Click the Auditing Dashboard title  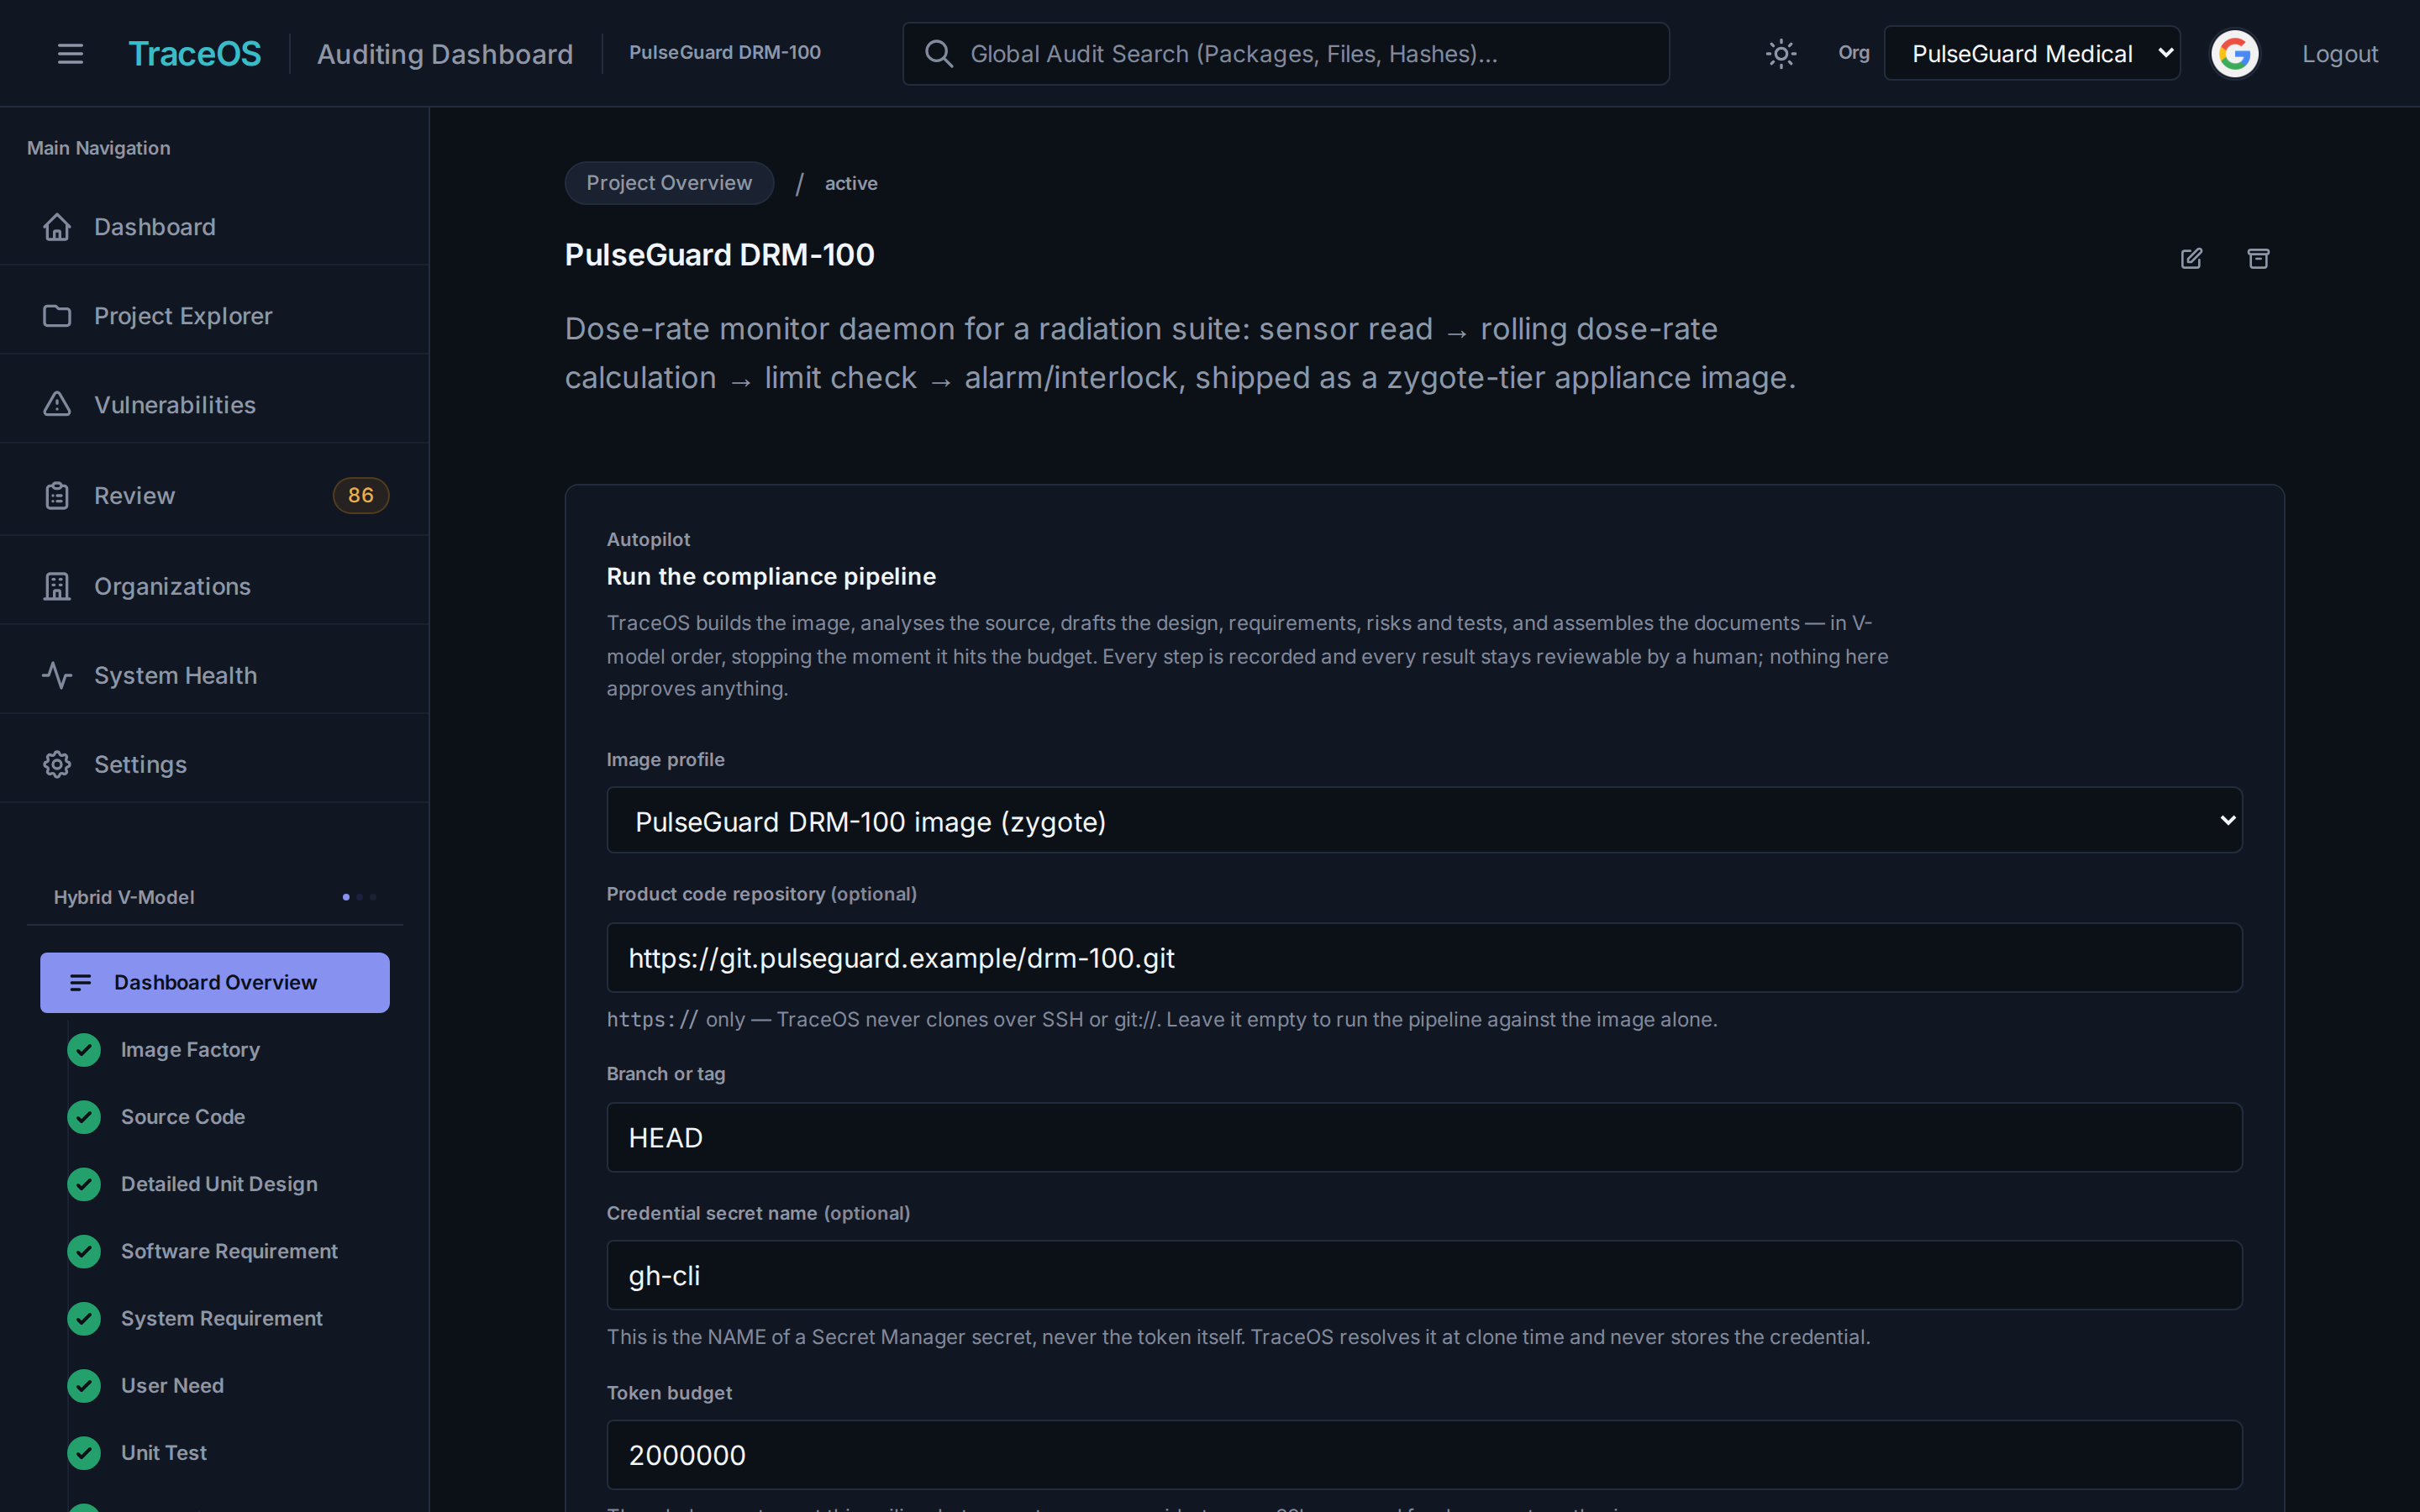[445, 54]
